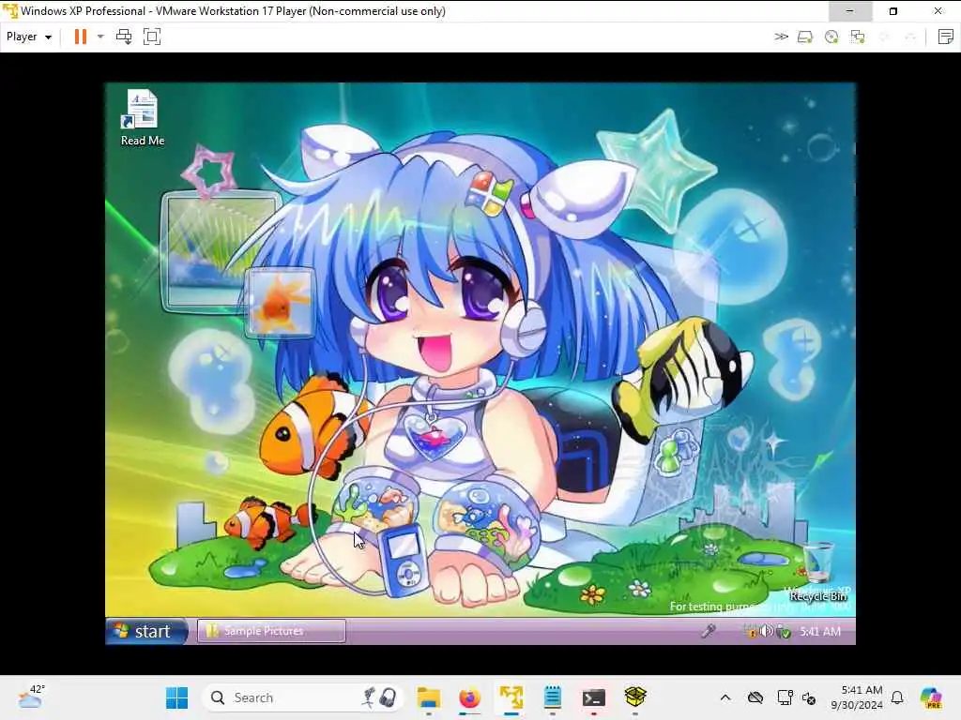Select the Sample Pictures taskbar button
Screen dimensions: 961x720
271,631
